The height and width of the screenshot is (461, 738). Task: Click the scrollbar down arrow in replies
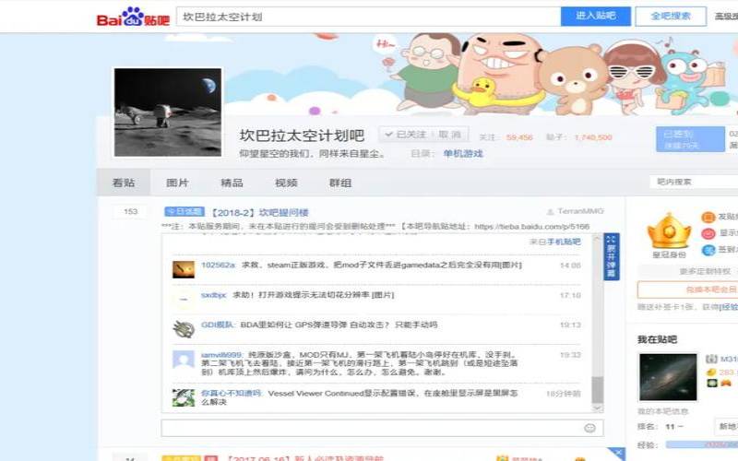[x=597, y=408]
